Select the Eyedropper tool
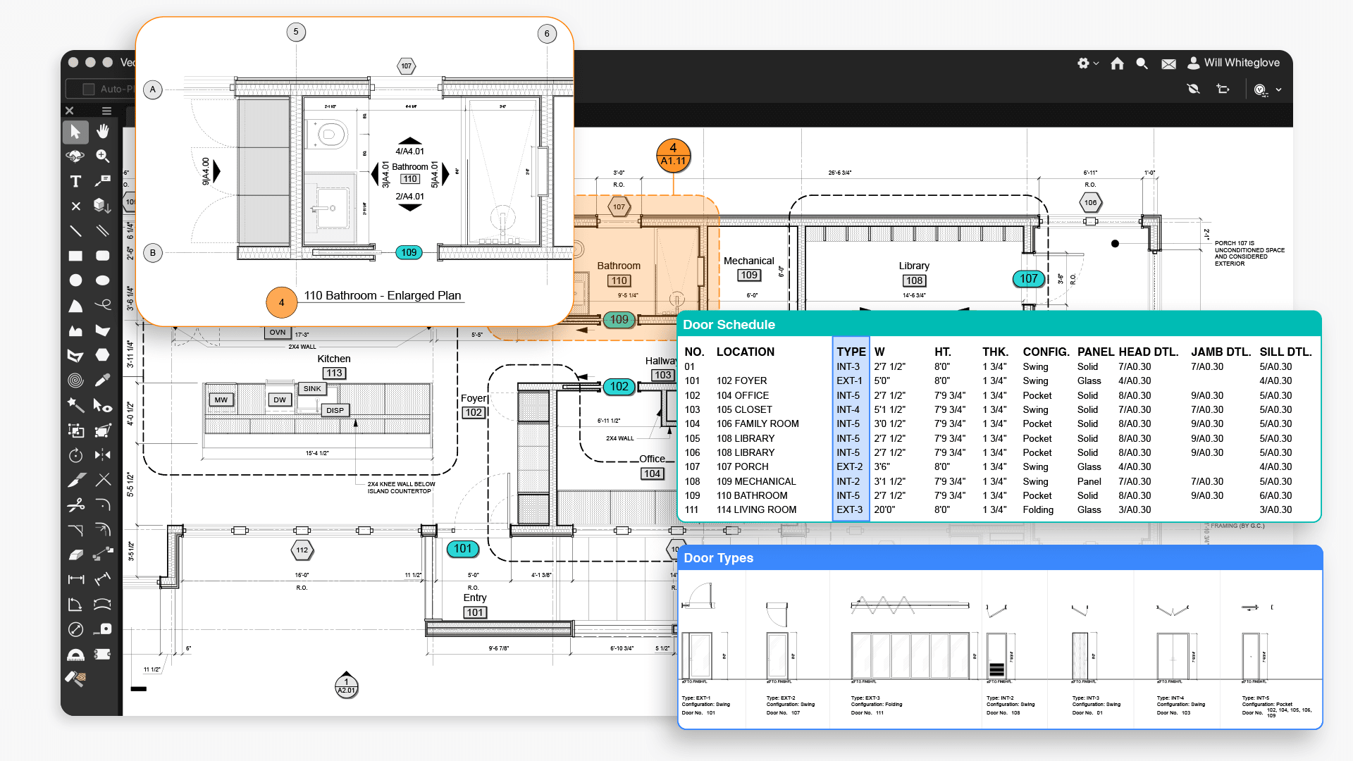The width and height of the screenshot is (1353, 761). click(x=103, y=380)
